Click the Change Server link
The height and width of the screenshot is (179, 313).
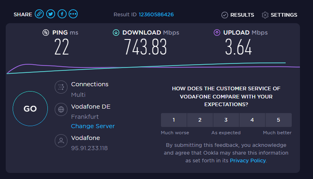pyautogui.click(x=93, y=126)
